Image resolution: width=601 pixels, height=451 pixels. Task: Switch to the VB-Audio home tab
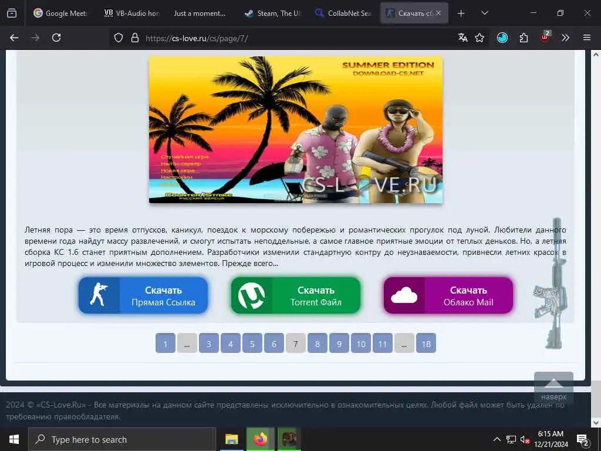132,13
